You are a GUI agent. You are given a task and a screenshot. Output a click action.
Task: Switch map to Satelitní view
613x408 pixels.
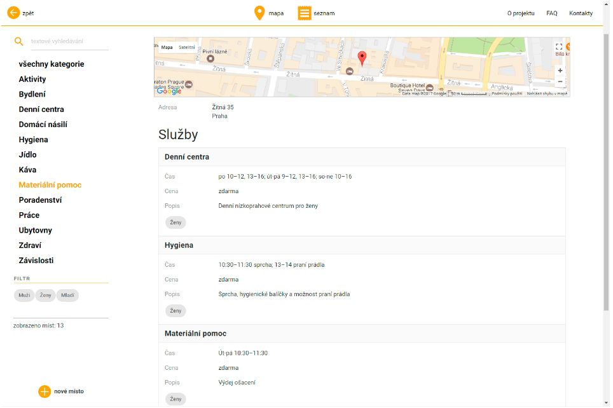[x=187, y=47]
